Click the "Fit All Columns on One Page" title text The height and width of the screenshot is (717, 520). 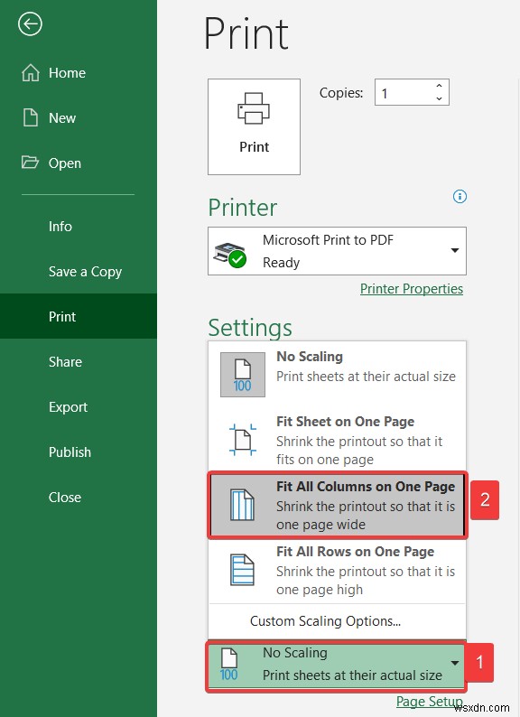tap(366, 487)
